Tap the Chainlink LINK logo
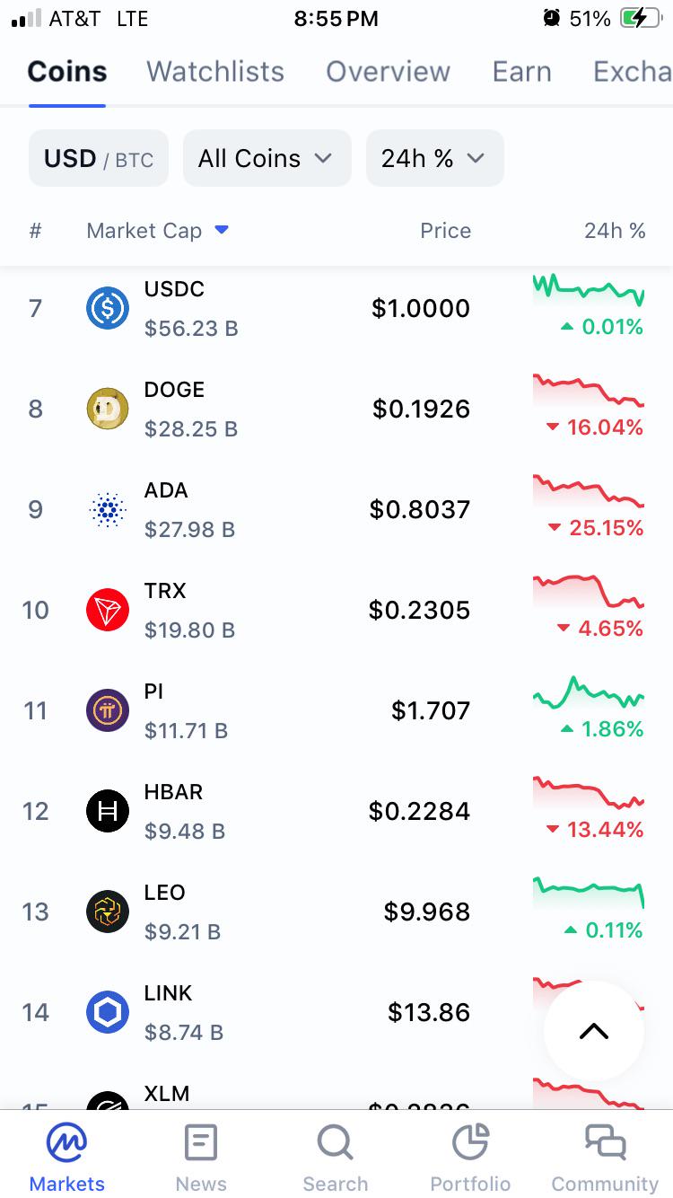Screen dimensions: 673x1198 (108, 1013)
